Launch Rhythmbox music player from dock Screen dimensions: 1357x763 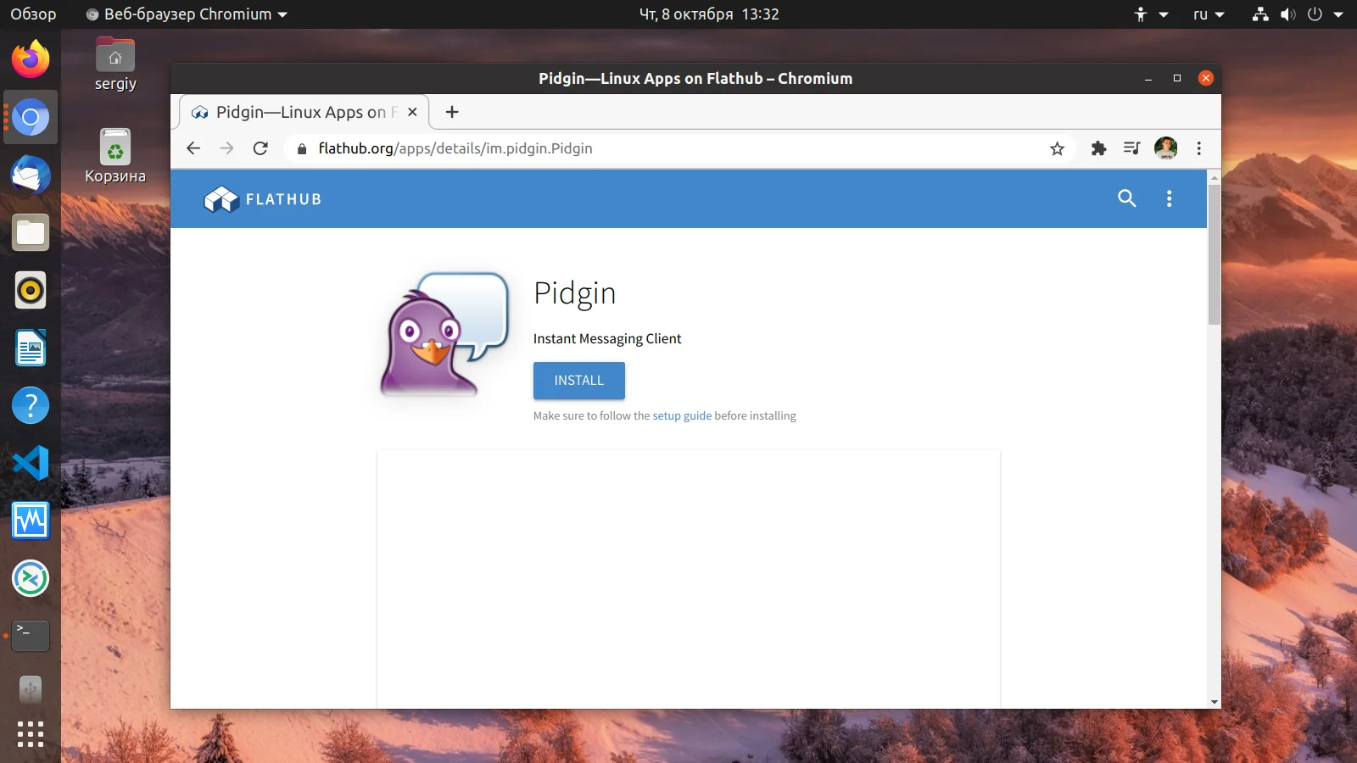click(31, 290)
